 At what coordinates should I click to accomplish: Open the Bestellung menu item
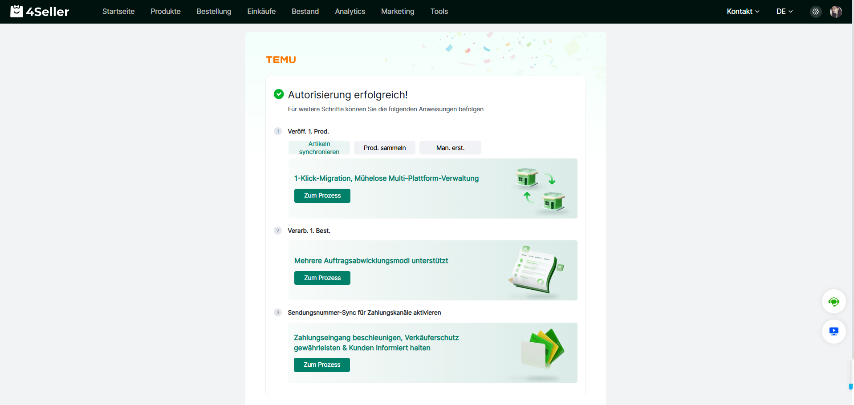pyautogui.click(x=214, y=12)
